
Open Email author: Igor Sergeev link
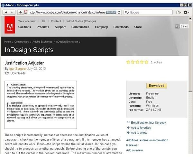tap(148, 123)
